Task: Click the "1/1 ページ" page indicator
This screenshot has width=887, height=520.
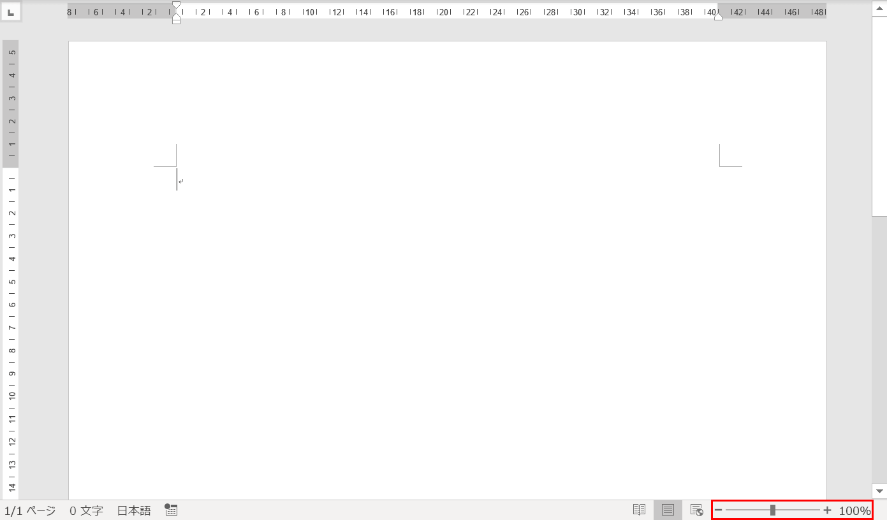Action: 30,510
